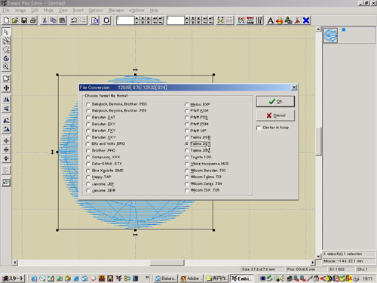
Task: Open the Options menu
Action: click(96, 11)
